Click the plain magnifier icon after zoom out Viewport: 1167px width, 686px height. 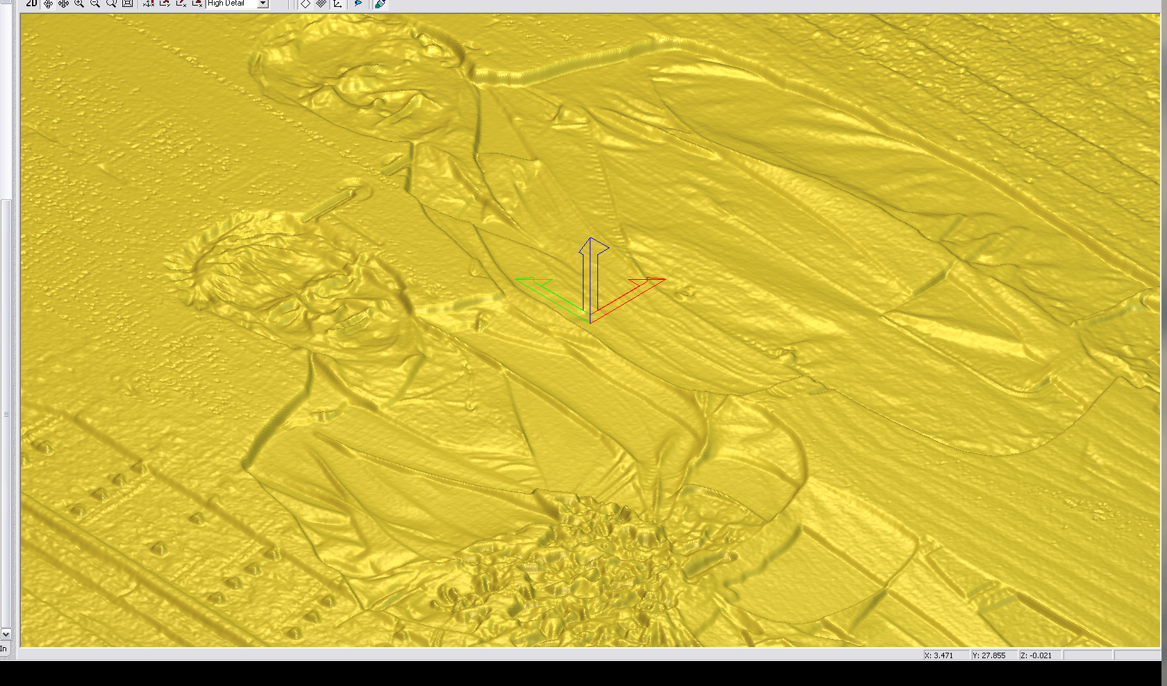pos(111,3)
